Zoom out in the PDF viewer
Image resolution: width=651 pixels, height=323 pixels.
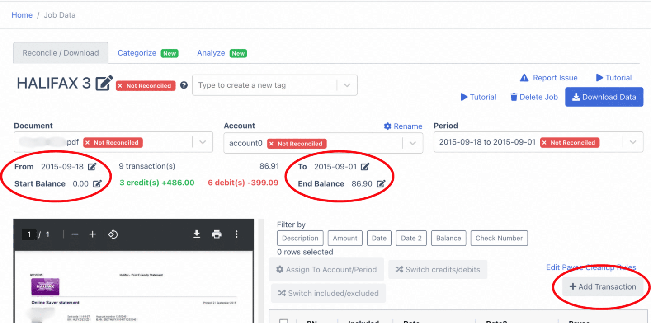coord(75,234)
